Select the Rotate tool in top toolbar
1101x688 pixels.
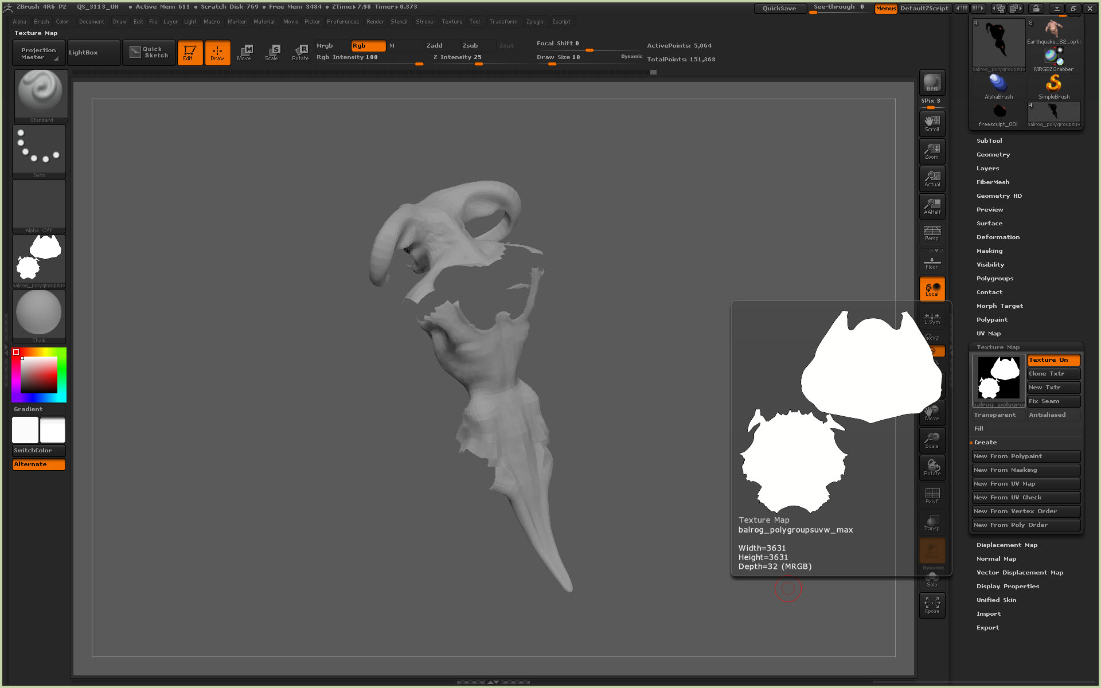click(300, 52)
